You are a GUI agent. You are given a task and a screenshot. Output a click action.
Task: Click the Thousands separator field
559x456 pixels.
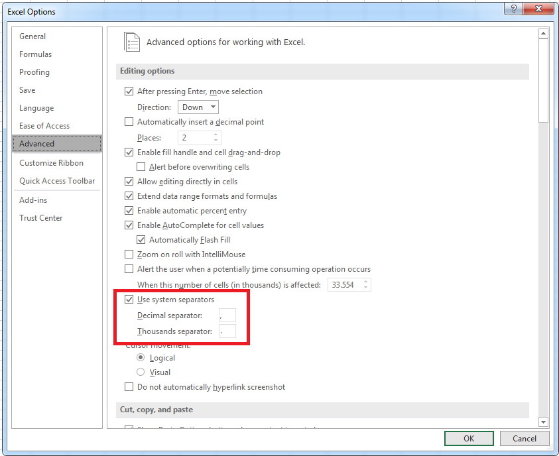[227, 331]
